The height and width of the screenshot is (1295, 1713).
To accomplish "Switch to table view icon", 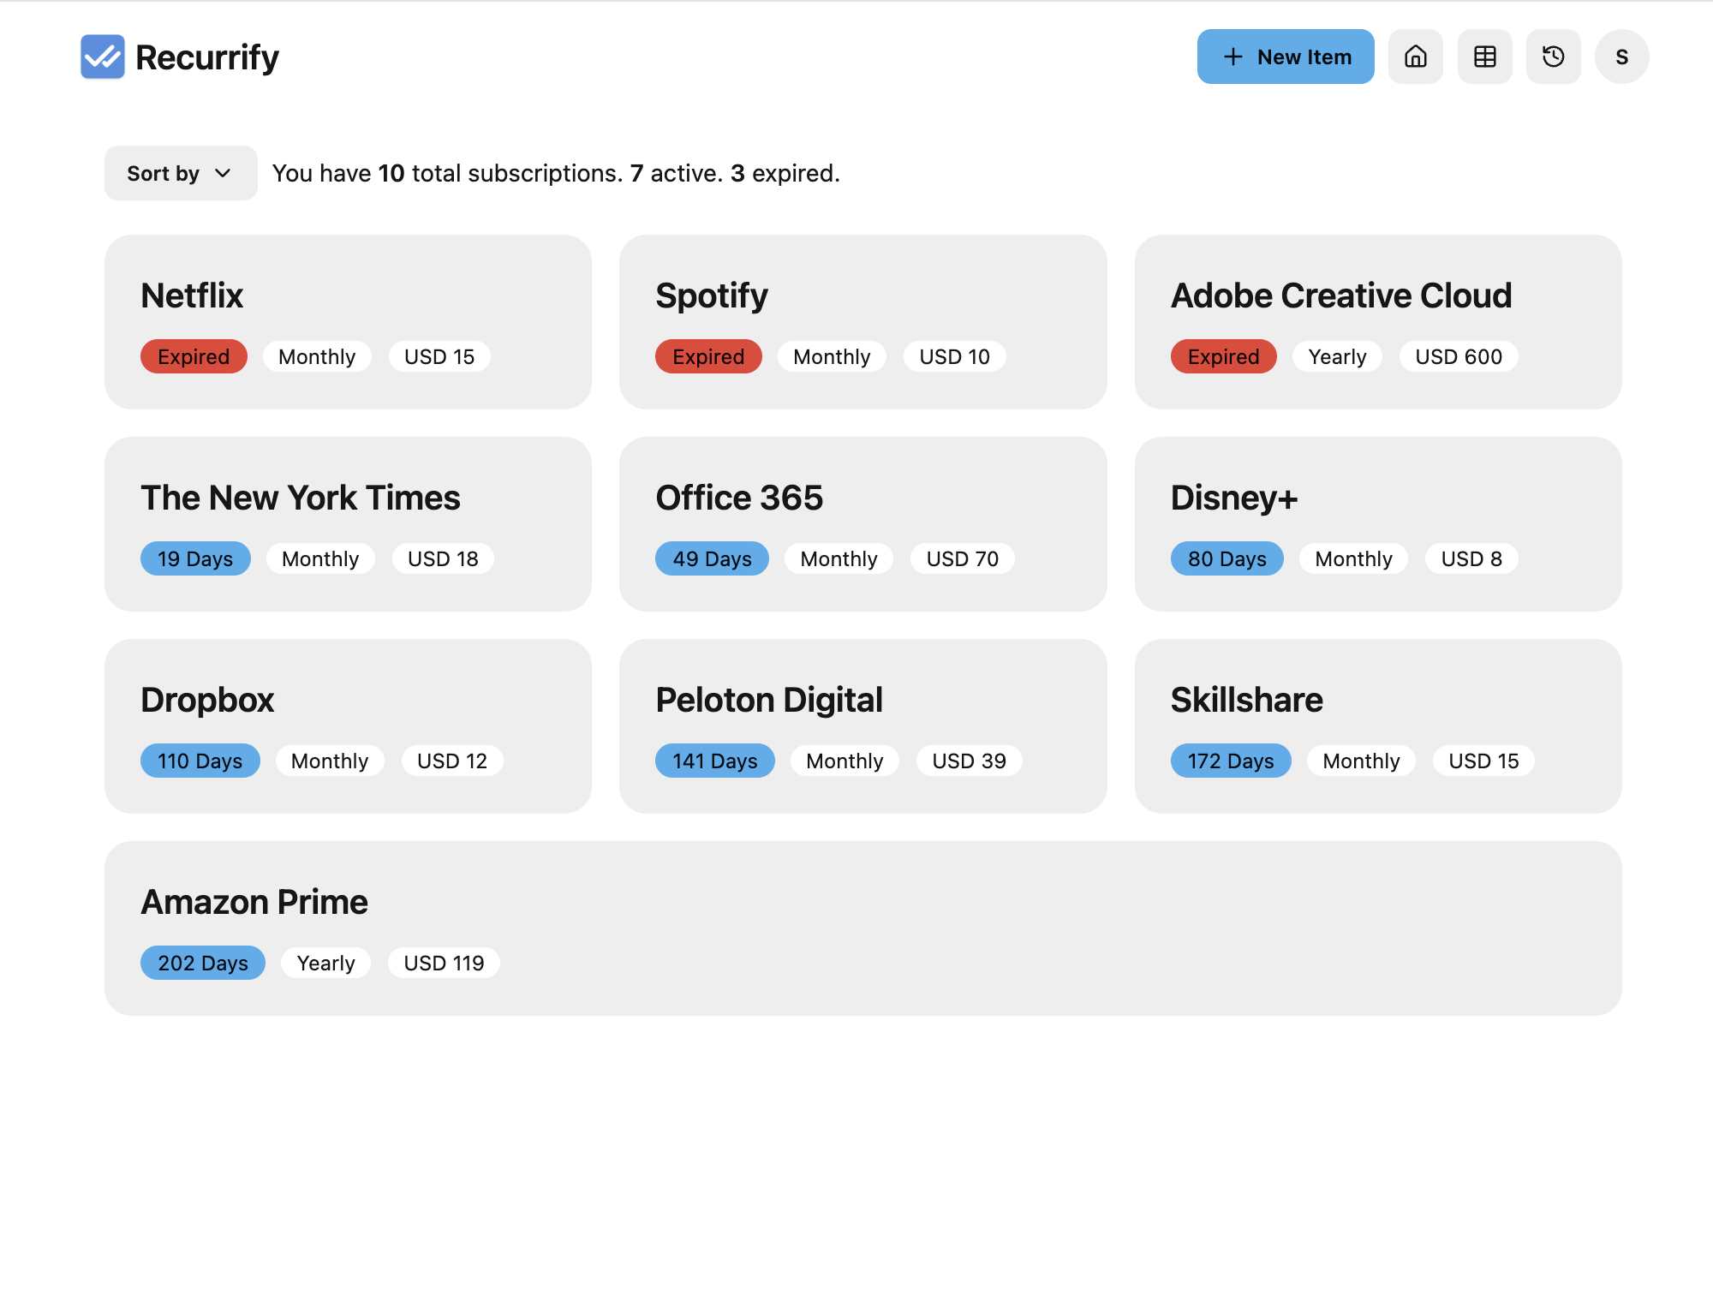I will tap(1485, 57).
